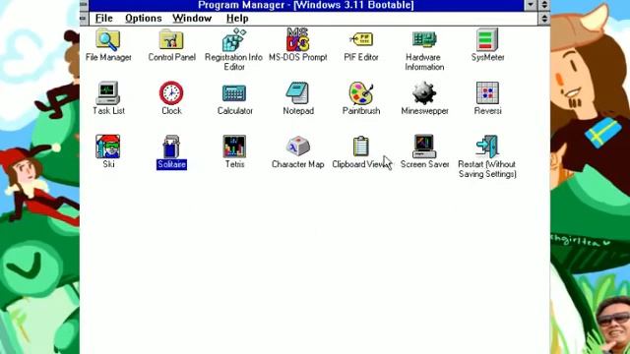Open the Window menu
The height and width of the screenshot is (354, 630).
[x=192, y=19]
